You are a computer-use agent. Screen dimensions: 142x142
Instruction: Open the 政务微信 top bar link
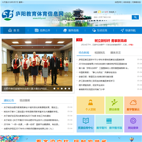(x=127, y=2)
